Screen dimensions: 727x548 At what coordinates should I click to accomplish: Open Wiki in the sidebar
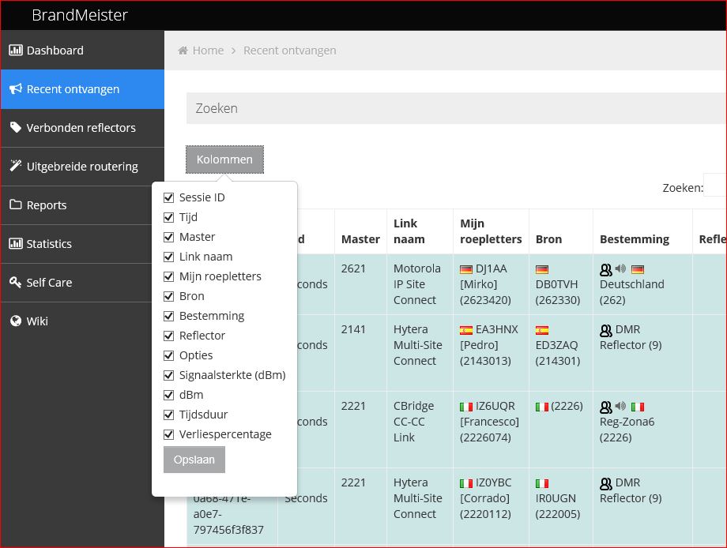point(77,321)
